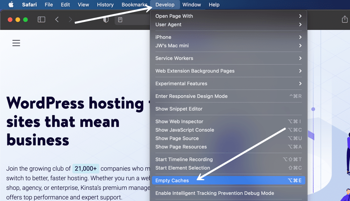The image size is (350, 201).
Task: Click the privacy shield icon
Action: click(106, 20)
